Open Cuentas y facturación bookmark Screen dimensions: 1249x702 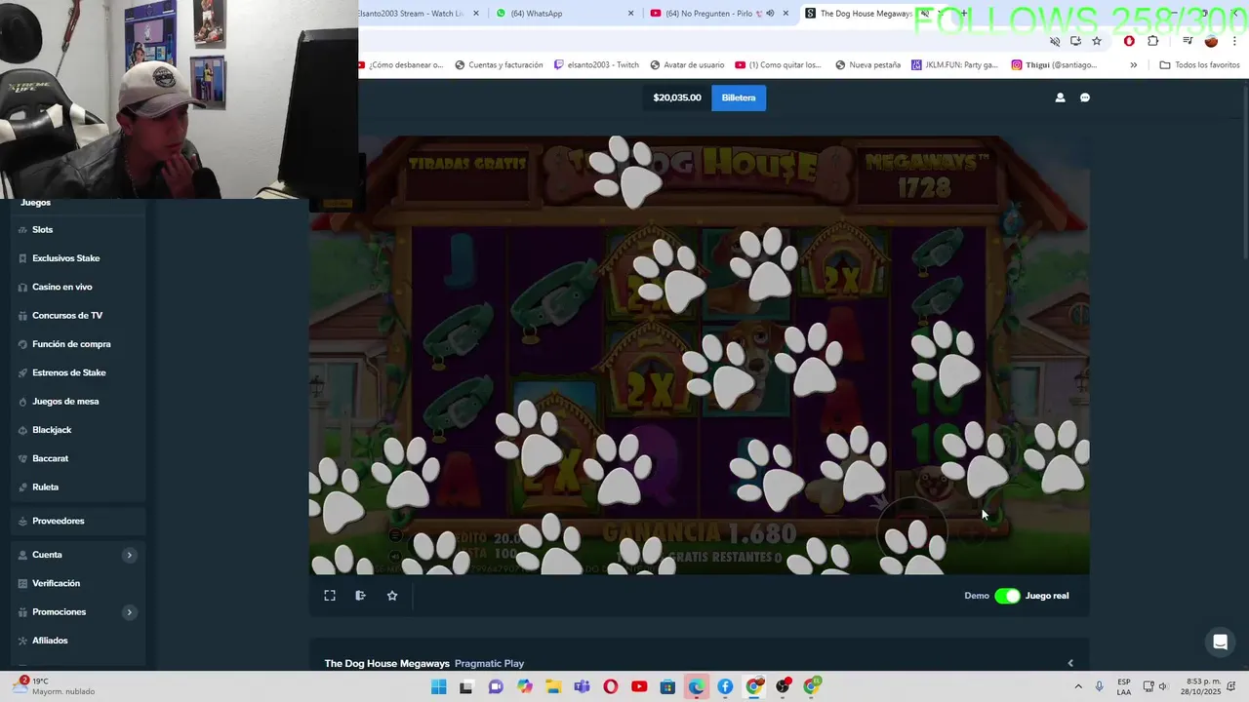(499, 65)
